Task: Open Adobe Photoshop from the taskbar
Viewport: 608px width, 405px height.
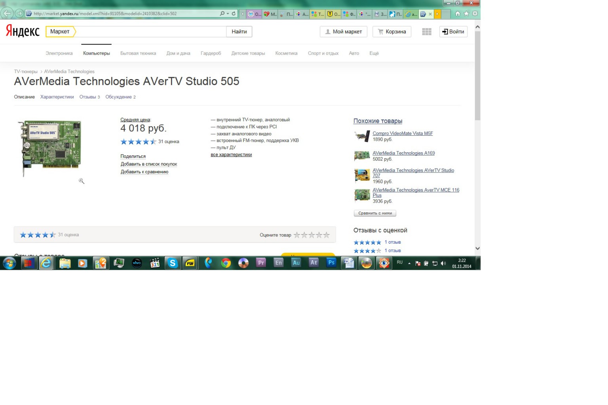Action: [x=331, y=263]
